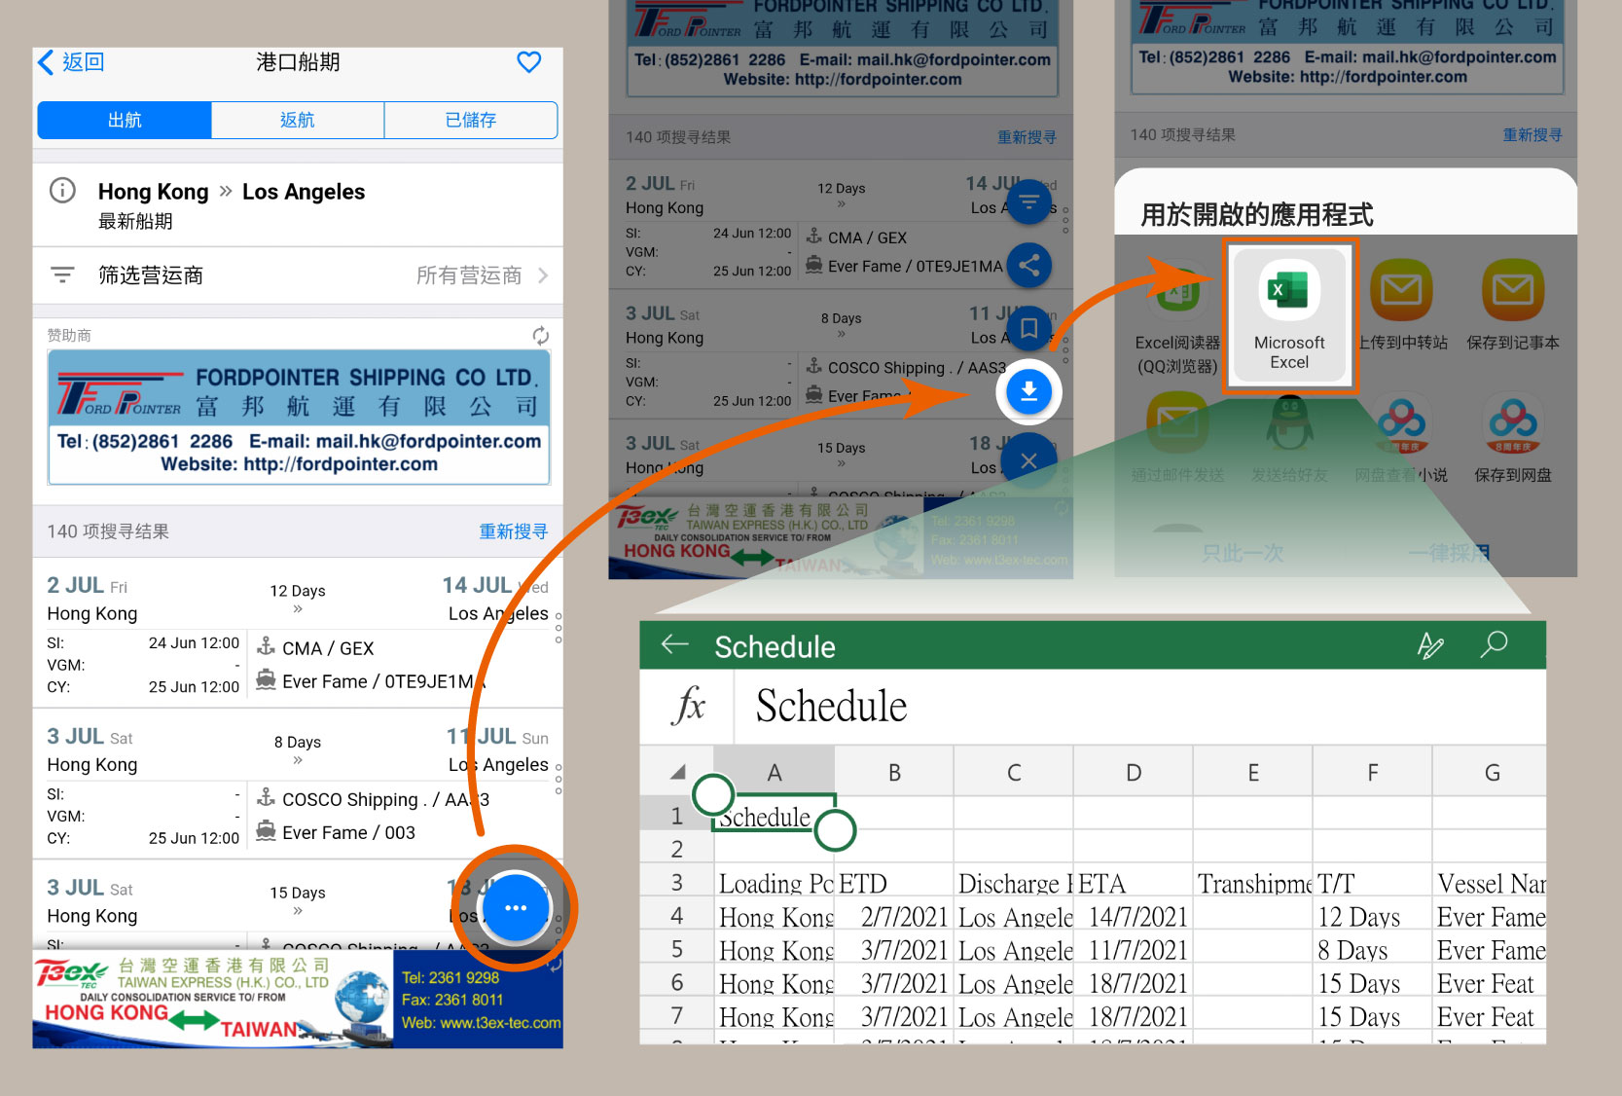Tap the filter floating button in middle screen
This screenshot has width=1622, height=1096.
[x=1028, y=202]
